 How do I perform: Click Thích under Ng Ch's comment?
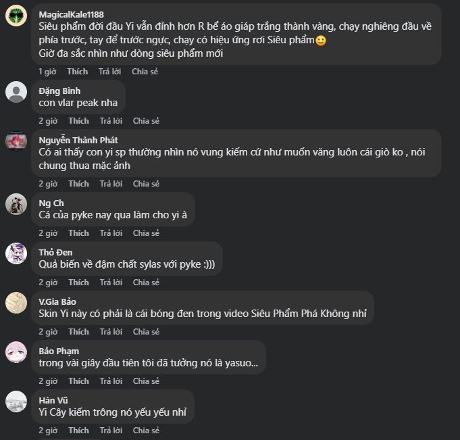point(78,233)
